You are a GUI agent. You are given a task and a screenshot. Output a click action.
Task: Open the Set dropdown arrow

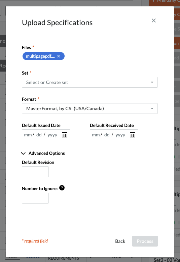pos(152,82)
